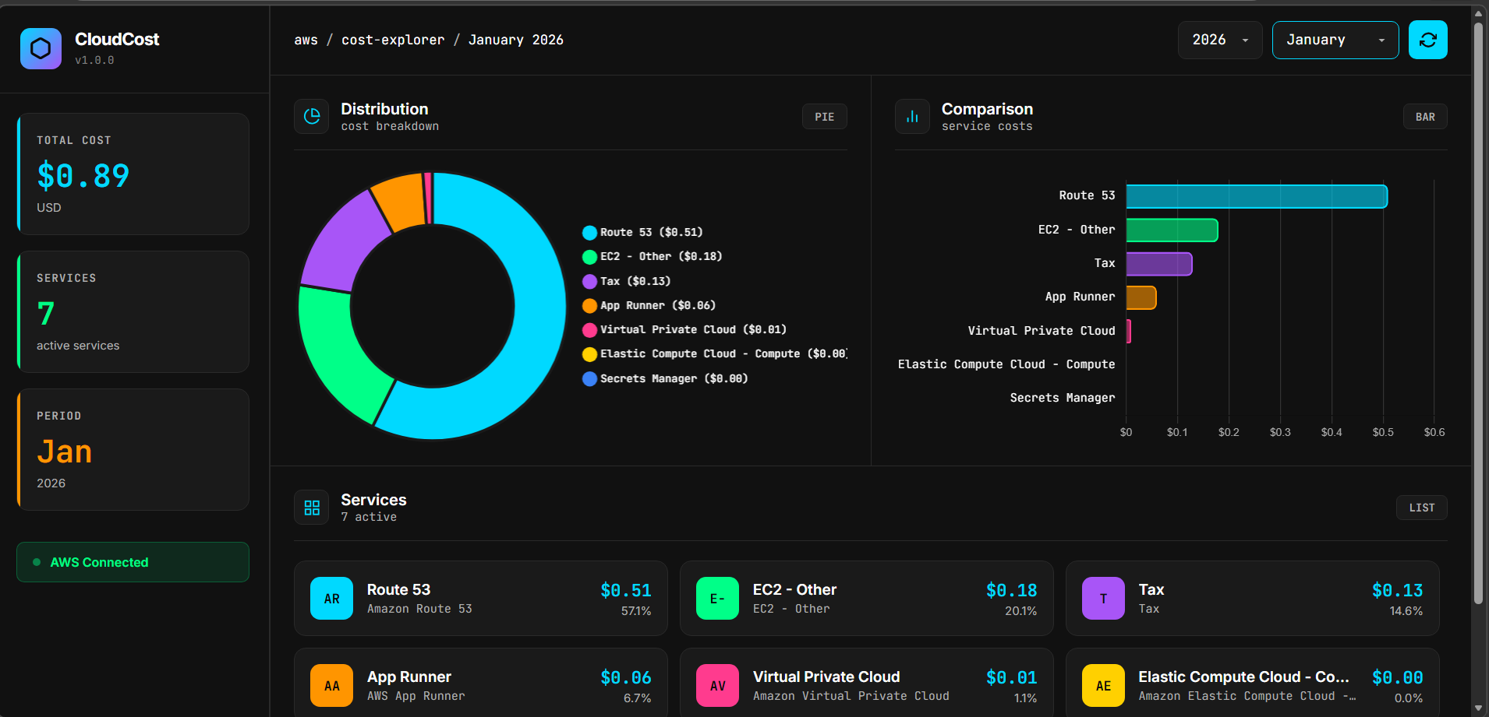Toggle the Services panel to LIST view

click(x=1421, y=507)
